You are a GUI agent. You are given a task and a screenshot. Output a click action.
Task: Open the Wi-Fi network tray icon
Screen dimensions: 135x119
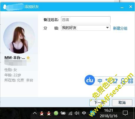[x=70, y=113]
